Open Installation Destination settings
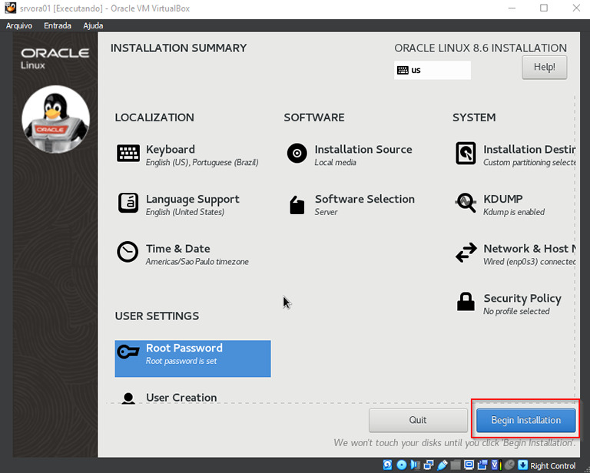The image size is (590, 473). pyautogui.click(x=515, y=155)
